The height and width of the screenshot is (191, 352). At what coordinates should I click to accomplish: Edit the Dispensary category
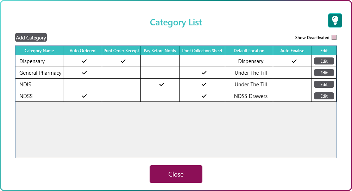click(x=324, y=61)
